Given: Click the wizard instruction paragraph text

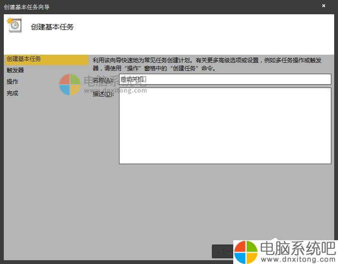Looking at the screenshot, I should tap(207, 64).
